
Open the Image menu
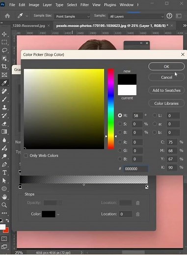34,5
